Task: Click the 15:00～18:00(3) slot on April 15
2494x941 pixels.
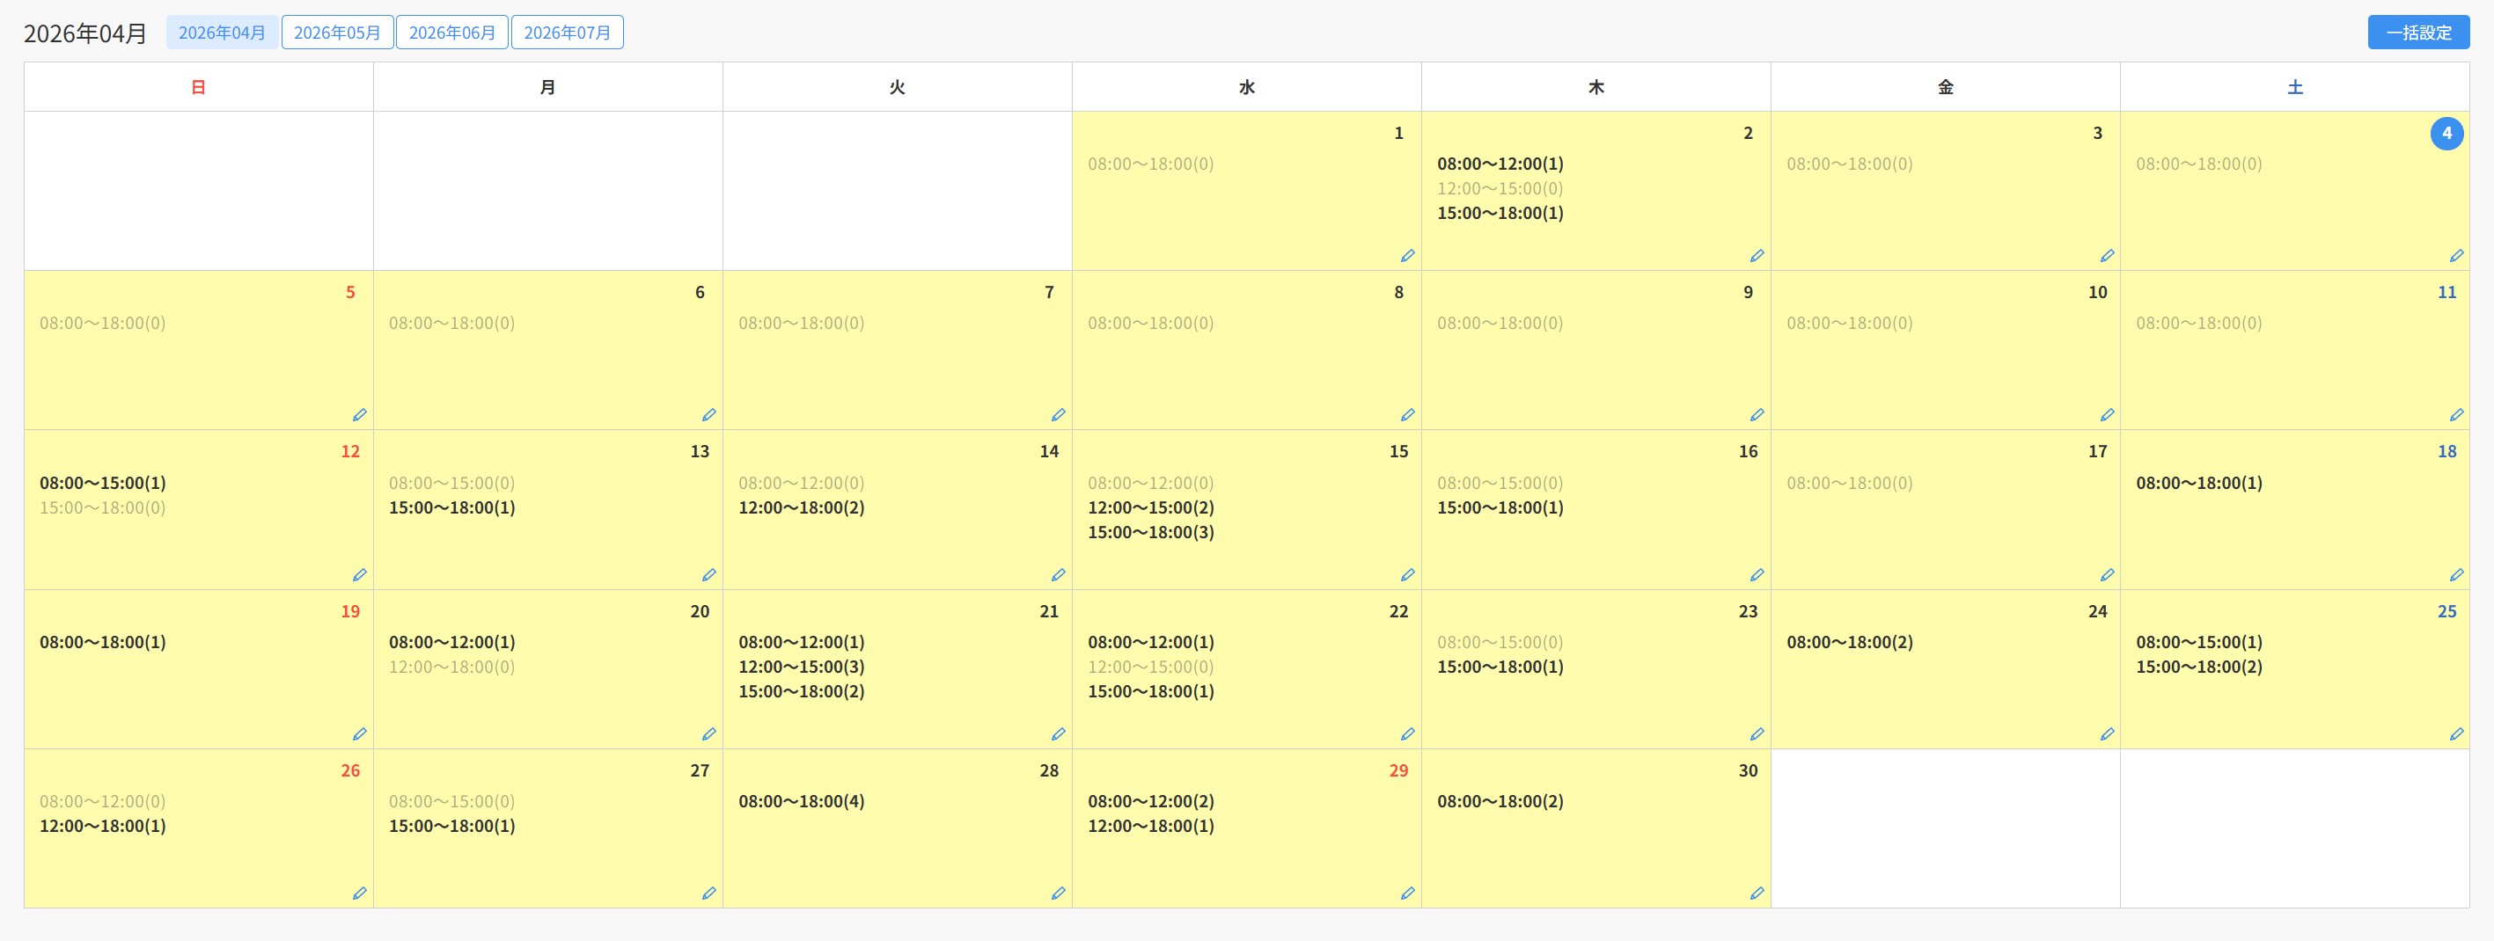Action: tap(1150, 532)
